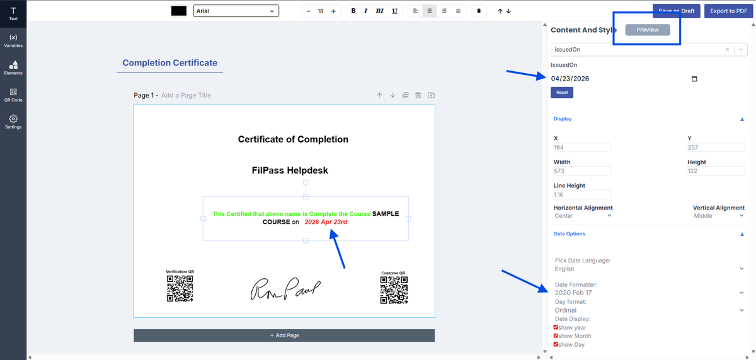The width and height of the screenshot is (756, 360).
Task: Click Export to PDF
Action: point(729,11)
